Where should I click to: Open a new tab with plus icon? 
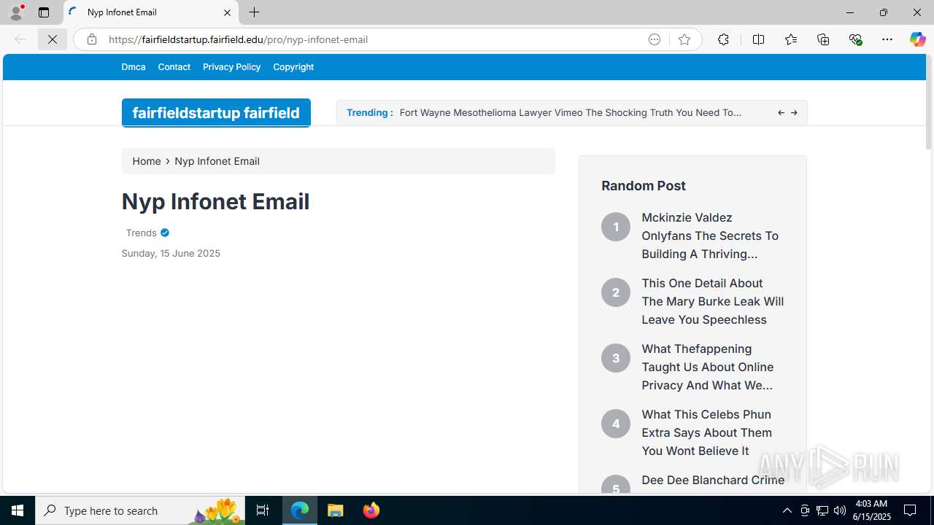click(x=254, y=12)
